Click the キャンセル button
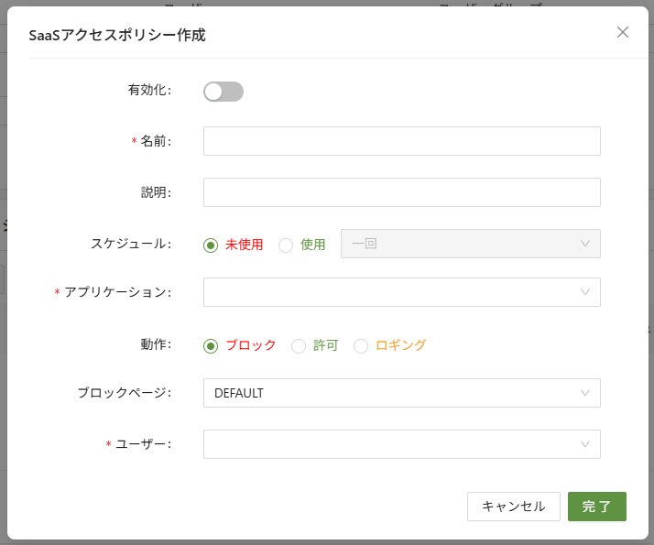Screen dimensions: 654x545 click(x=513, y=507)
